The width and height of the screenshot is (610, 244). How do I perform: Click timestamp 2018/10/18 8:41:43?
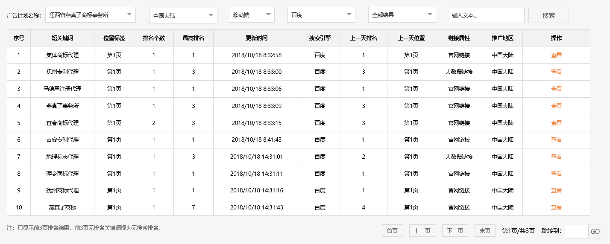[x=257, y=139]
